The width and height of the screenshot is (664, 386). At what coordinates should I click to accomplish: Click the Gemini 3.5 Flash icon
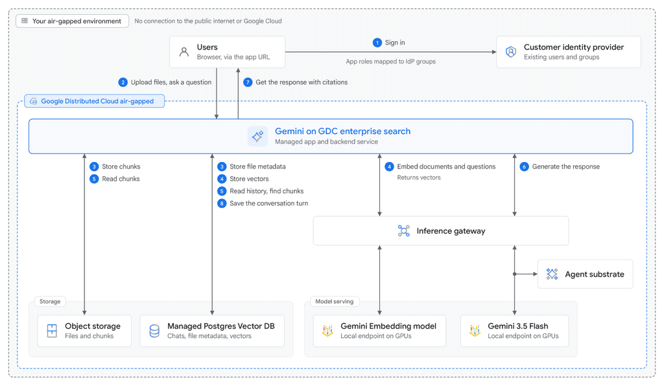[475, 330]
